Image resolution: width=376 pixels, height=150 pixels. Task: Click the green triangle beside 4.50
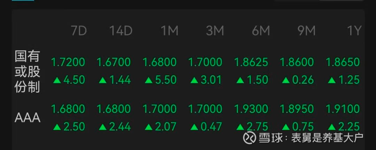tap(57, 80)
